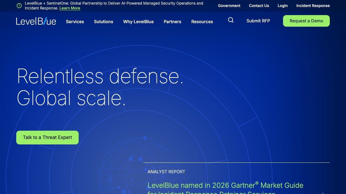Open the Services menu
This screenshot has height=194, width=346.
click(75, 22)
